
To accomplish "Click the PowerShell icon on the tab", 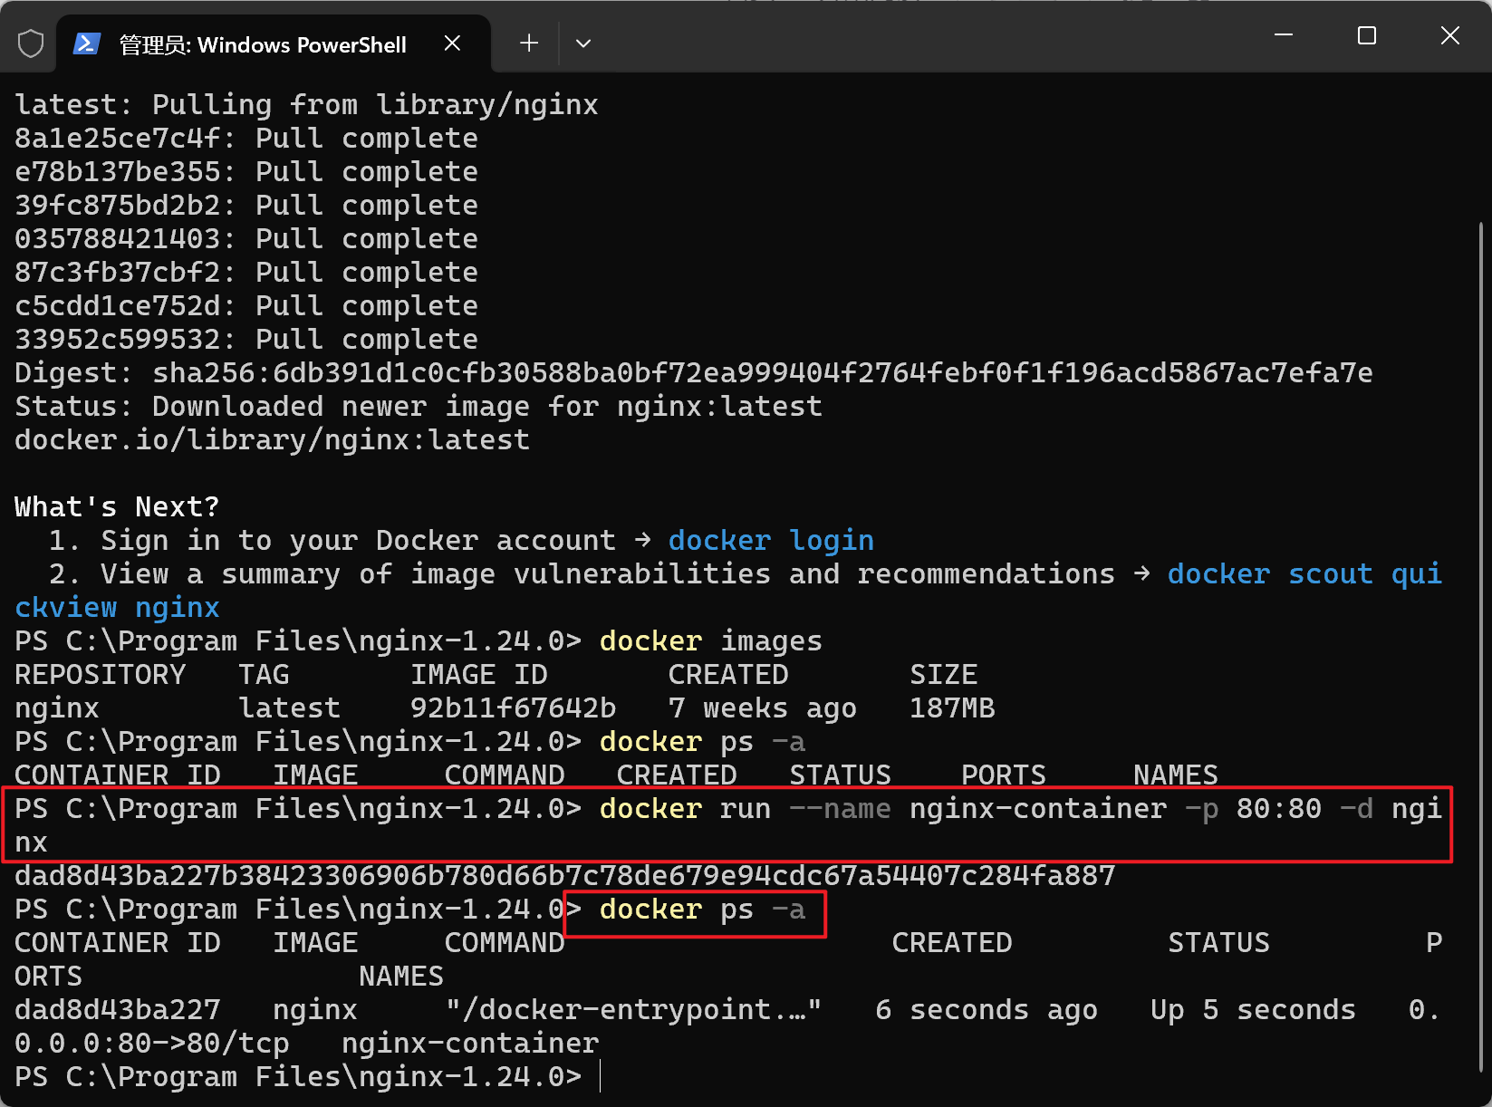I will point(87,43).
